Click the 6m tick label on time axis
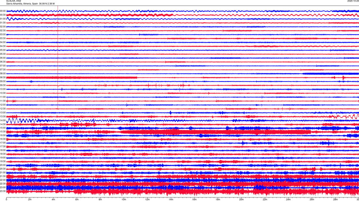The height and width of the screenshot is (201, 359). 77,200
